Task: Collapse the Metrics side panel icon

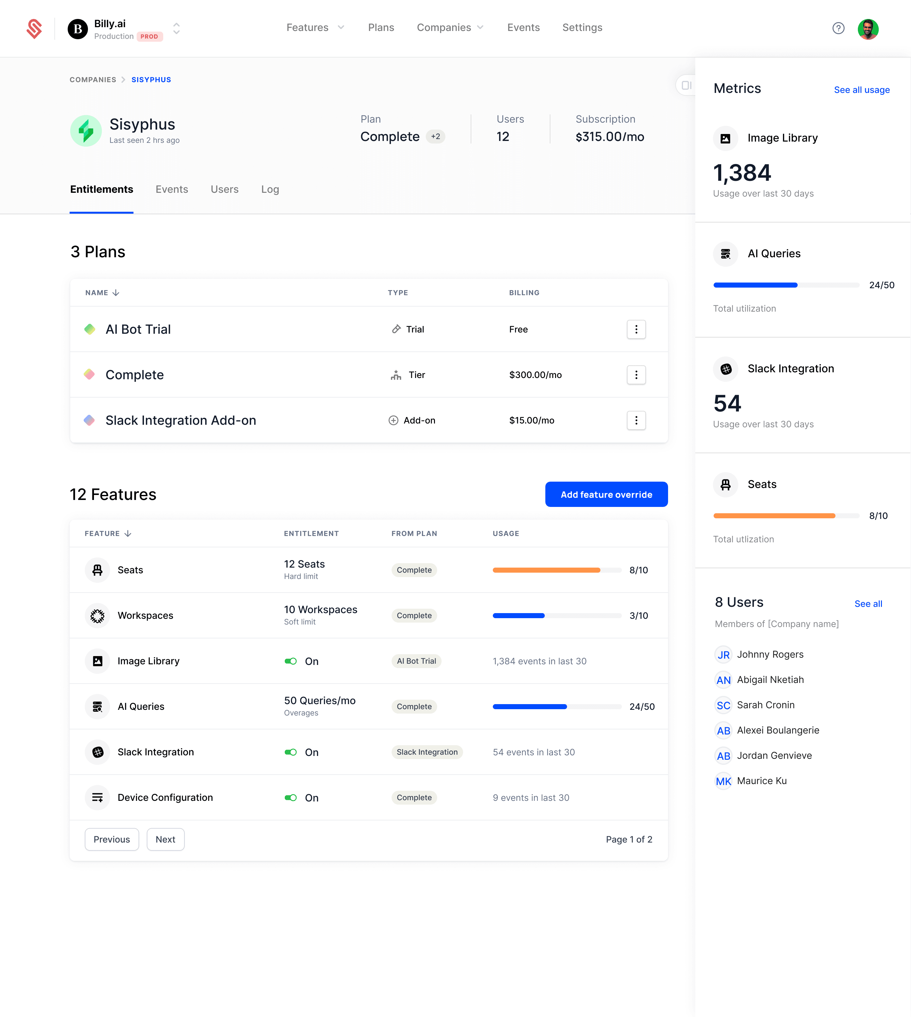Action: click(686, 86)
